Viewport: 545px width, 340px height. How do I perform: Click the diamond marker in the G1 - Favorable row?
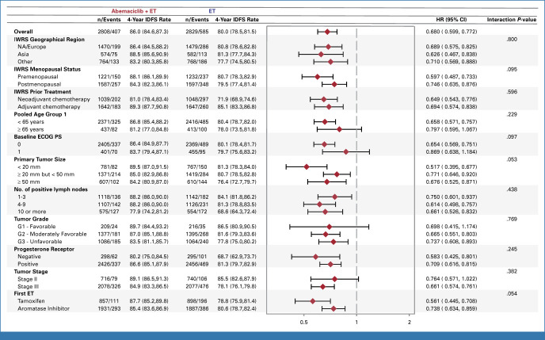330,227
